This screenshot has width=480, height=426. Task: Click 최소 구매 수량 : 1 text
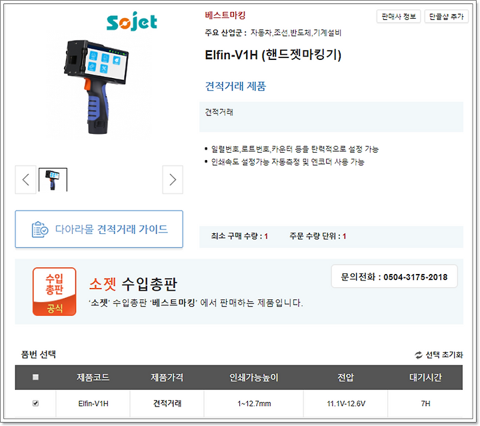click(239, 236)
